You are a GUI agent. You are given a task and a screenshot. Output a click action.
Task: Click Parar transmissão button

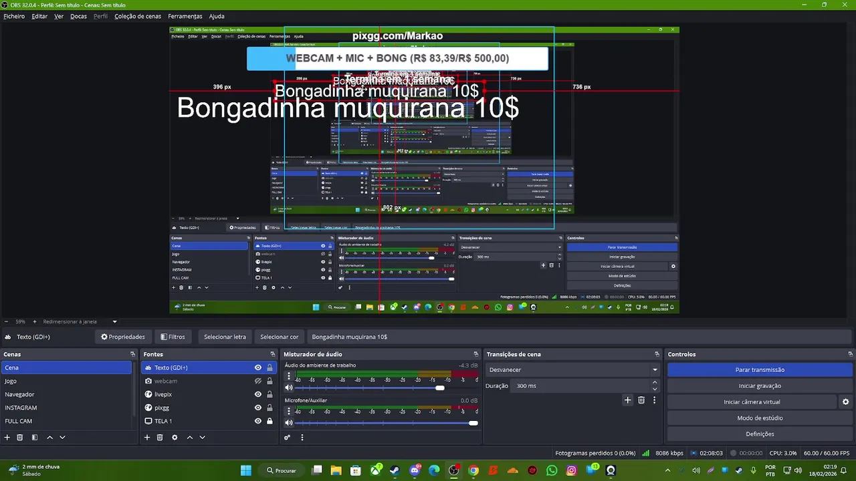tap(760, 369)
